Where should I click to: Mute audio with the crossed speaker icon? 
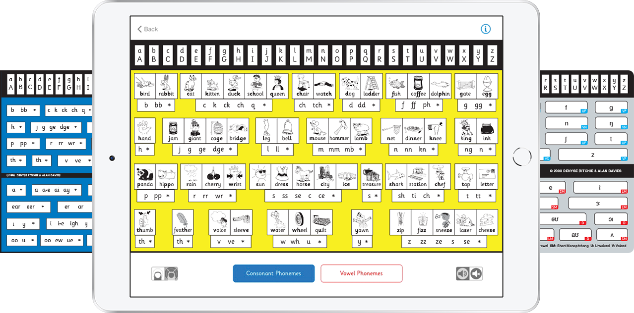tap(476, 273)
